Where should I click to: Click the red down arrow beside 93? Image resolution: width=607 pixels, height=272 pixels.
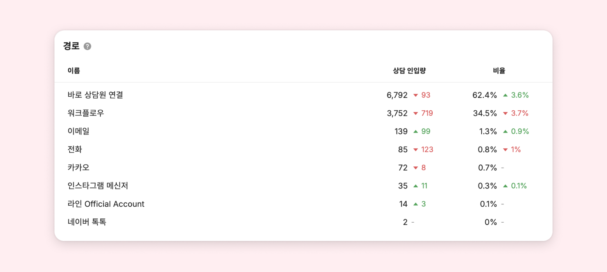tap(416, 95)
